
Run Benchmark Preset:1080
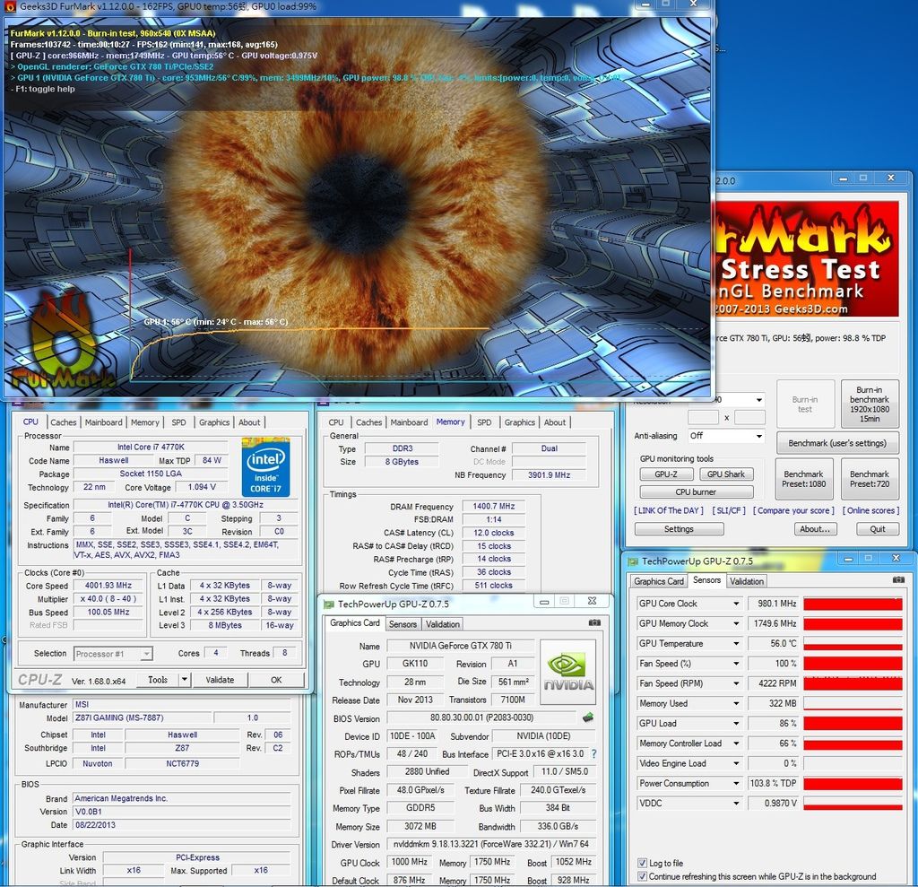point(804,479)
